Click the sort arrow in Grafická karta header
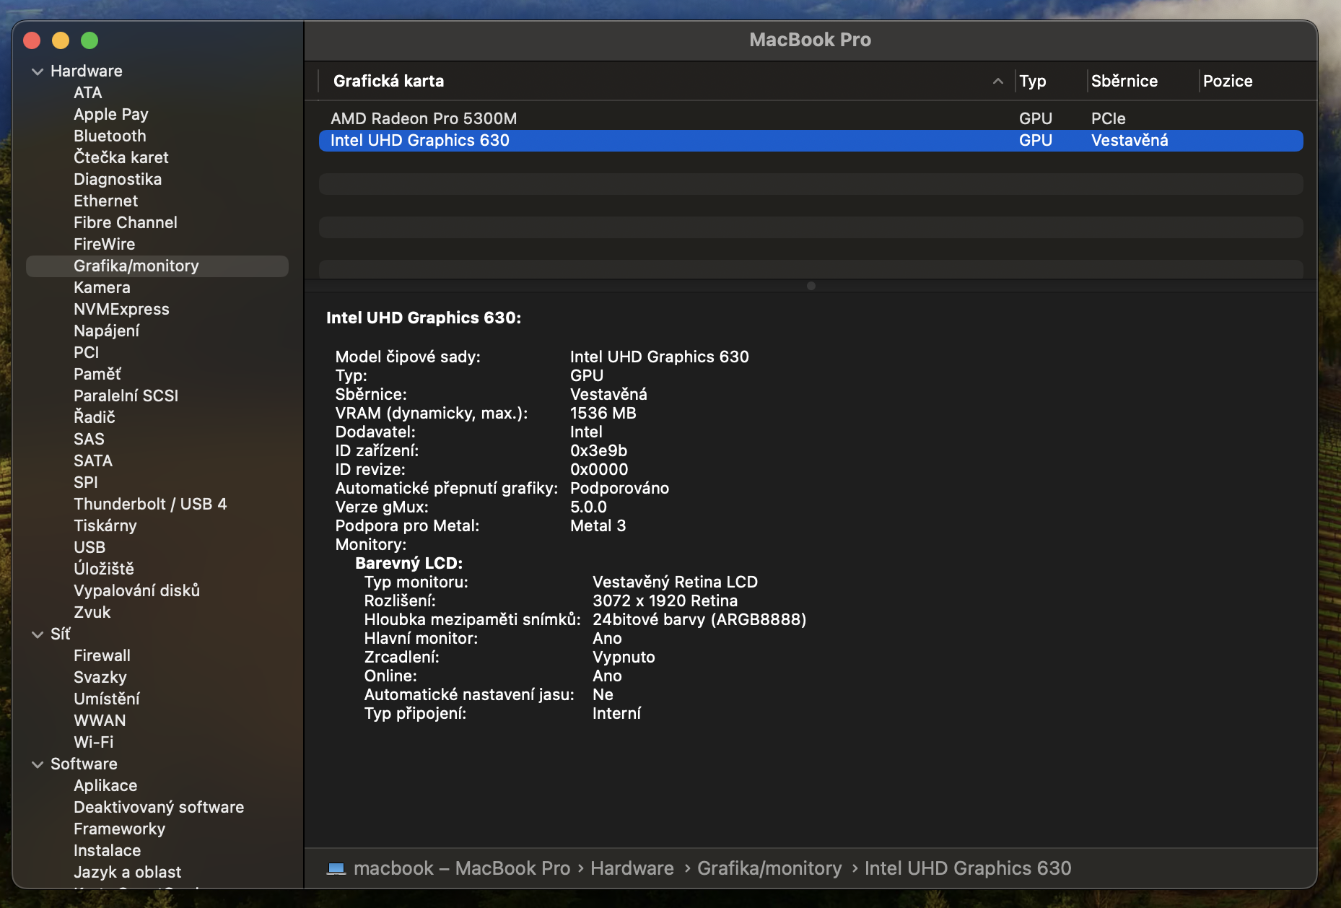This screenshot has height=908, width=1341. pos(998,82)
